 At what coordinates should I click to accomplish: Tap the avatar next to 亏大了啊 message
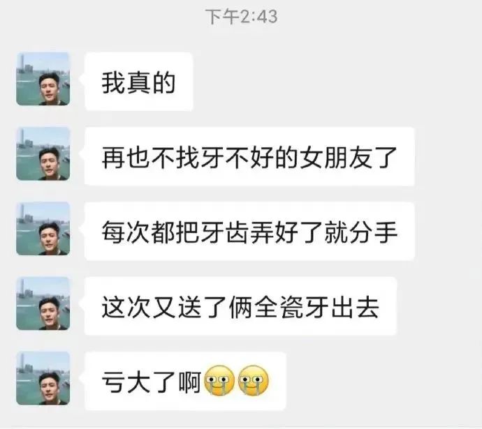point(43,378)
